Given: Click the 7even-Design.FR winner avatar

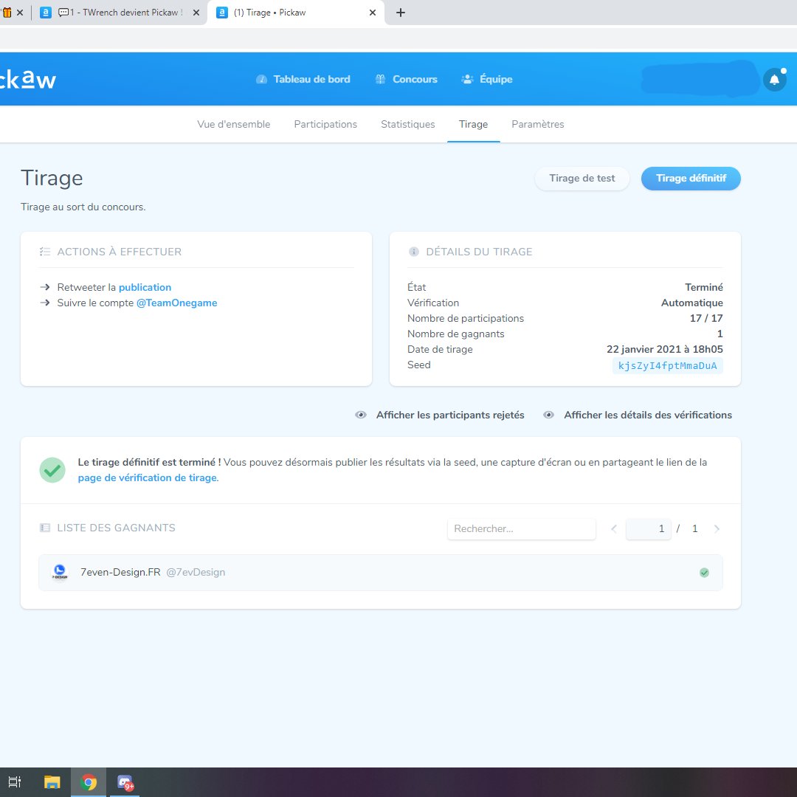Looking at the screenshot, I should 60,573.
